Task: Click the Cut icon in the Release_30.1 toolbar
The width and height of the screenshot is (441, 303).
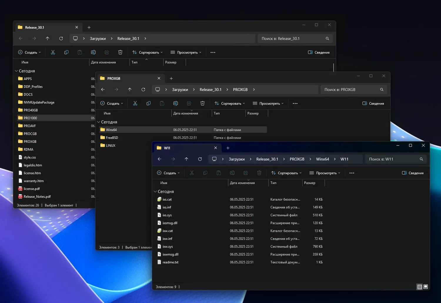Action: point(53,52)
